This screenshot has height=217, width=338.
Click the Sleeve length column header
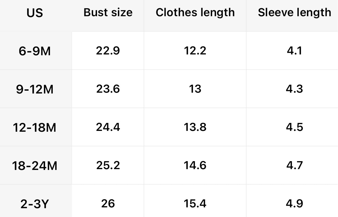(294, 12)
